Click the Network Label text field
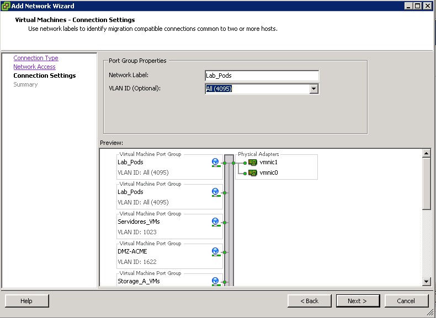The image size is (436, 318). point(261,76)
